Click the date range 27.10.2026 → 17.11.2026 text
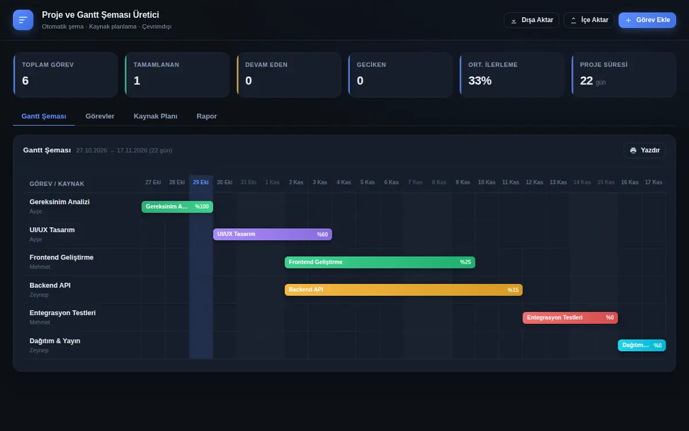 [124, 151]
